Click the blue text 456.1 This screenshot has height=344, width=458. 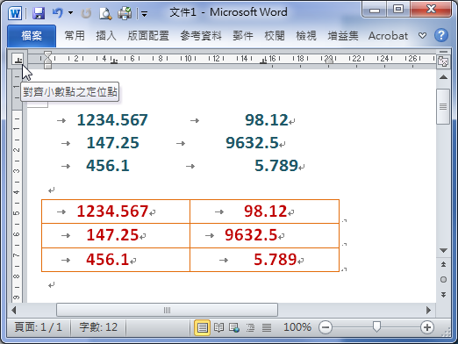[108, 166]
